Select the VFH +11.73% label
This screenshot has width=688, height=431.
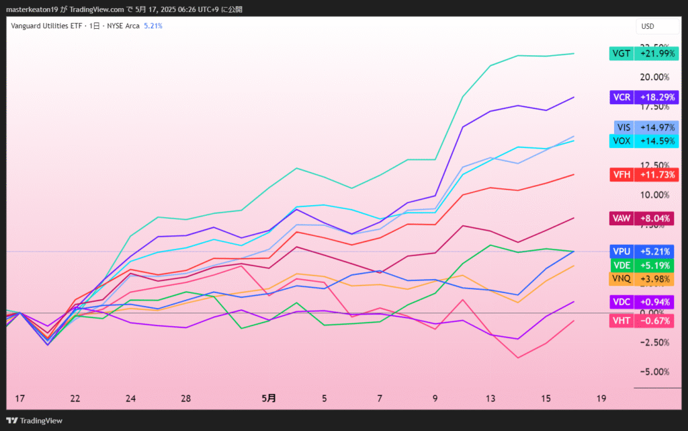[644, 175]
